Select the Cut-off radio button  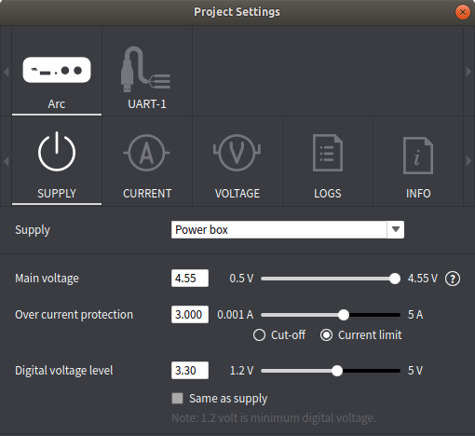pyautogui.click(x=259, y=335)
